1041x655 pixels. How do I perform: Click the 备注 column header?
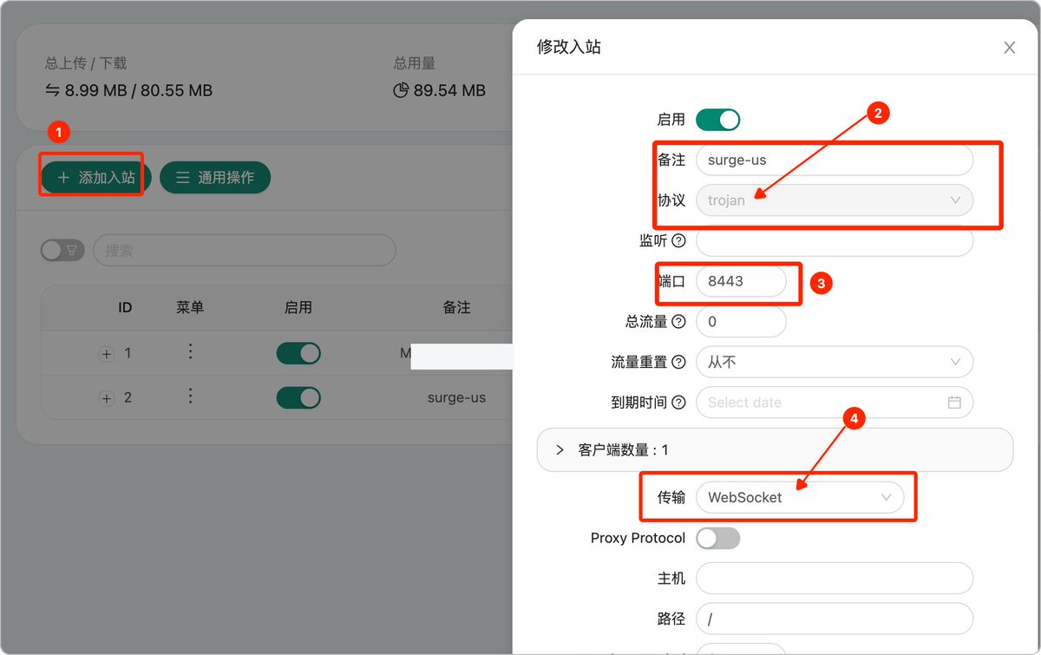click(456, 307)
